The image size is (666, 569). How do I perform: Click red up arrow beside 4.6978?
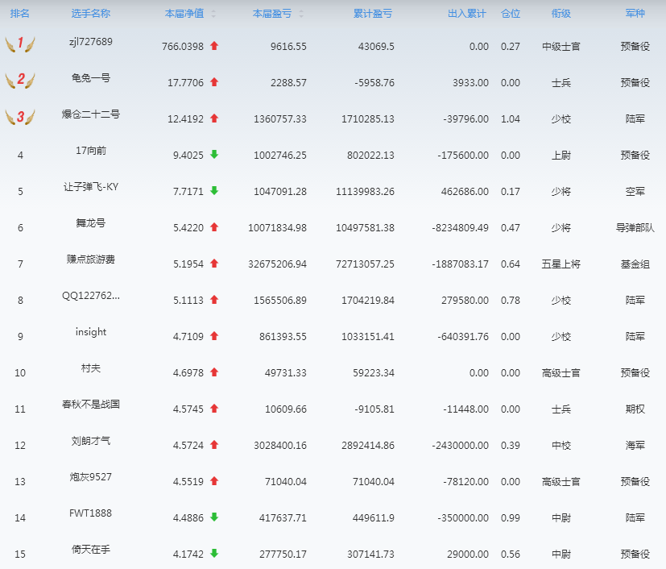click(214, 372)
